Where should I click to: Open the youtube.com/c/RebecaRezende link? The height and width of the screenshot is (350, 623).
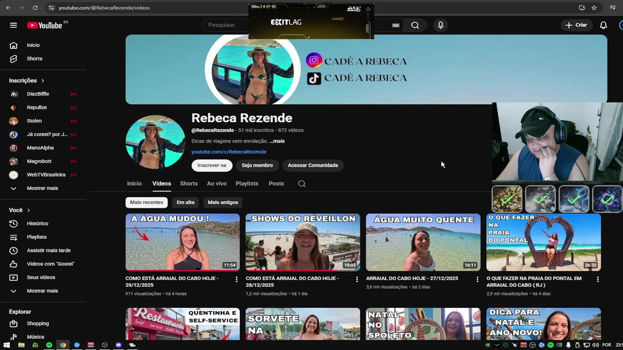[x=229, y=152]
